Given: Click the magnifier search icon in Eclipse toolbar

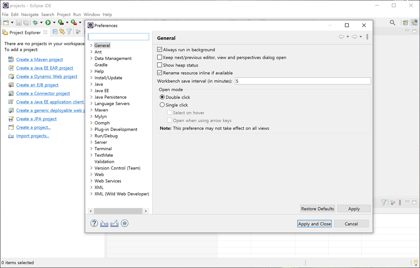Looking at the screenshot, I should 393,23.
